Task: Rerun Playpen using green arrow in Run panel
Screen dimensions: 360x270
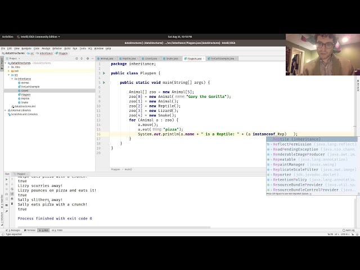Action: pos(6,179)
